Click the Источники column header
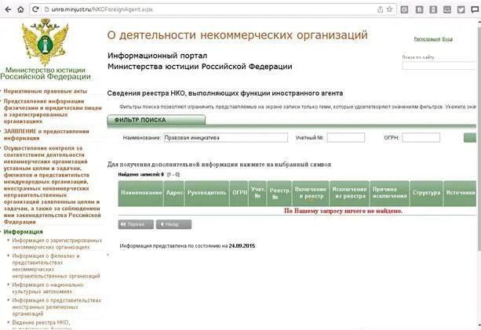481x330 pixels. pyautogui.click(x=460, y=193)
